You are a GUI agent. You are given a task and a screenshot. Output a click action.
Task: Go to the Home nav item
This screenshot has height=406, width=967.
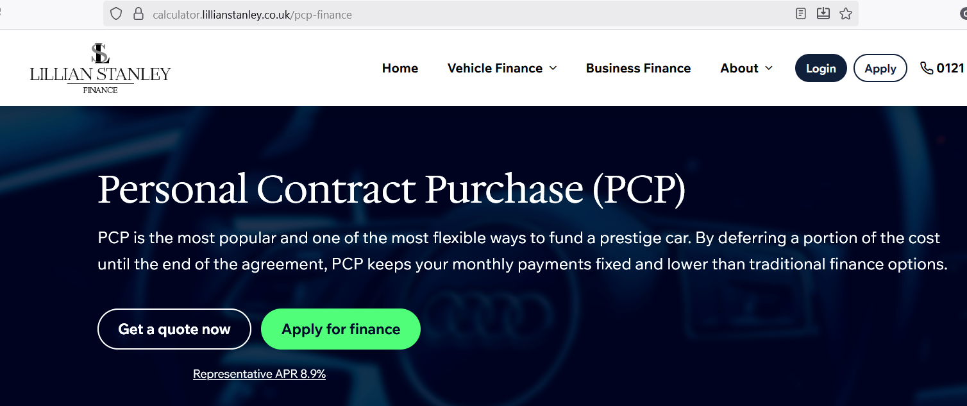(x=399, y=68)
